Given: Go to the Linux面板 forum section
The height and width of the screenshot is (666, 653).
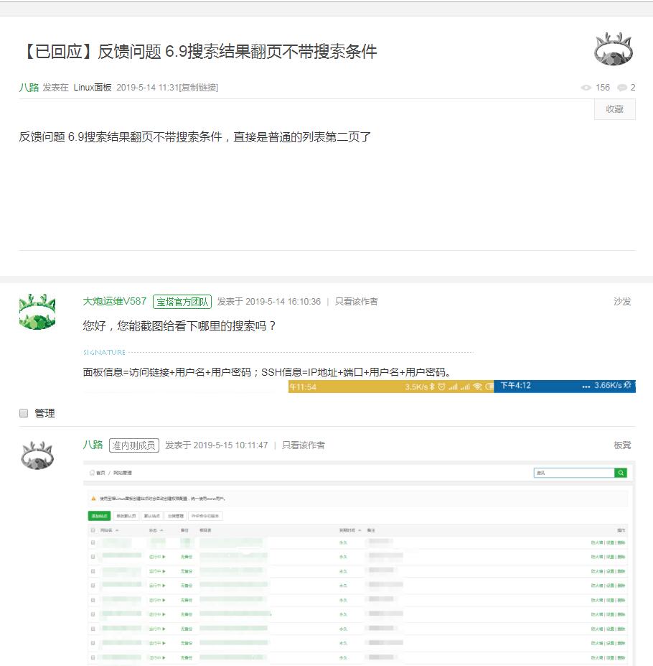Looking at the screenshot, I should click(93, 88).
